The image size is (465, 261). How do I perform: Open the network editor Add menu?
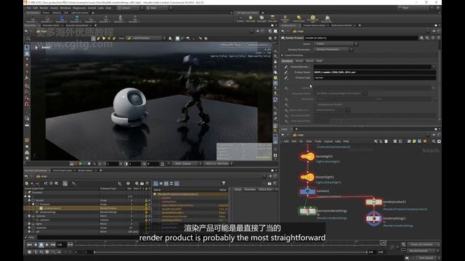(286, 141)
